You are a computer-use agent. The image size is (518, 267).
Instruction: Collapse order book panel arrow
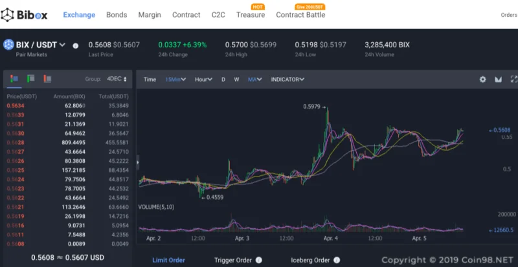coord(138,162)
